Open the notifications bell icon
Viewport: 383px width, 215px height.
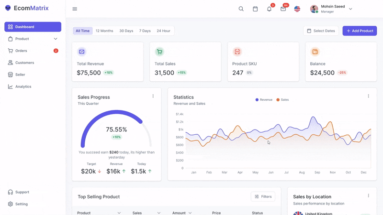coord(269,9)
